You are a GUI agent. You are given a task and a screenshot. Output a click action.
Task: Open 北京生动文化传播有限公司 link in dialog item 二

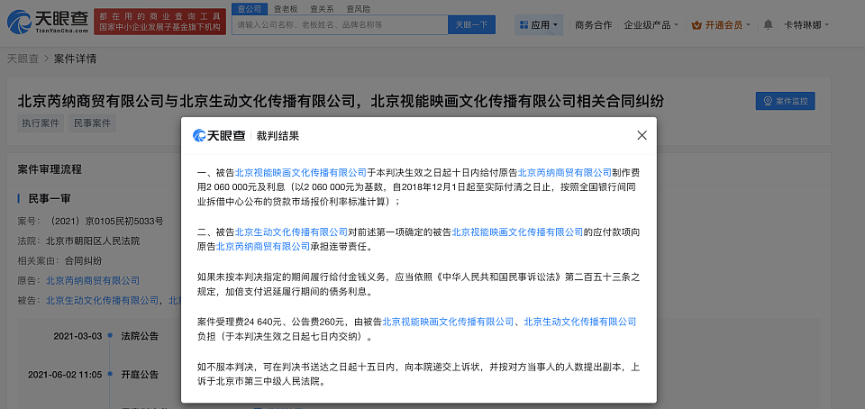coord(291,232)
